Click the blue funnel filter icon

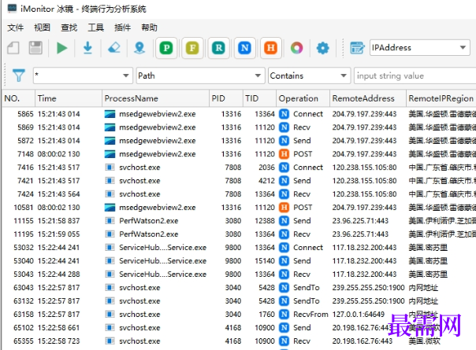pyautogui.click(x=18, y=76)
